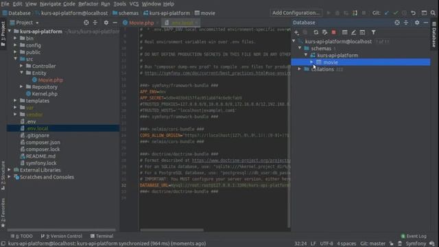Click the Git: master branch widget
Viewport: 439px width, 247px height.
click(x=372, y=244)
